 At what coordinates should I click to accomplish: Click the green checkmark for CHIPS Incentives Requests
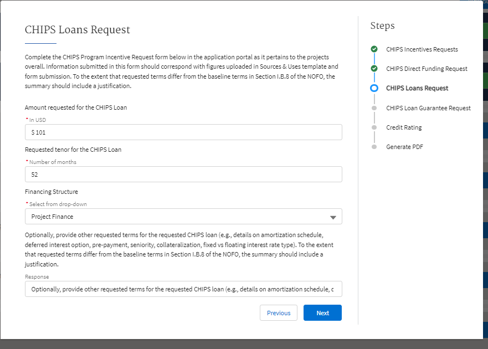point(374,49)
